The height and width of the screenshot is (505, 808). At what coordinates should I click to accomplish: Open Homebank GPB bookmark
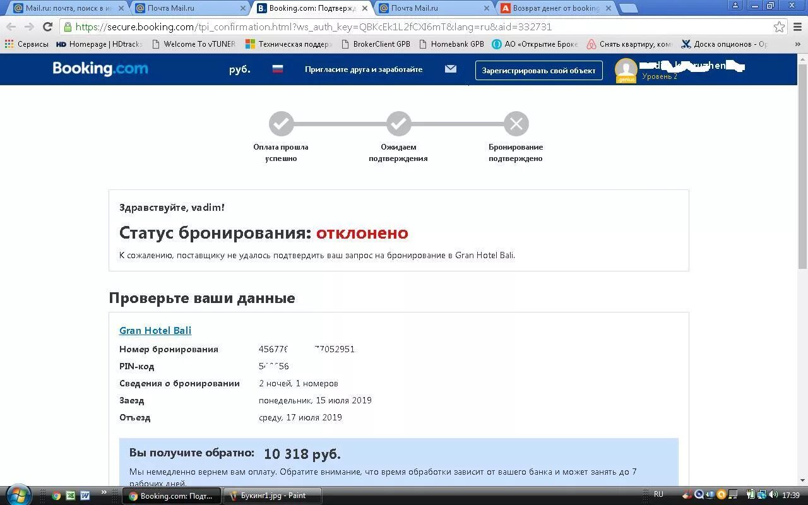(x=451, y=44)
